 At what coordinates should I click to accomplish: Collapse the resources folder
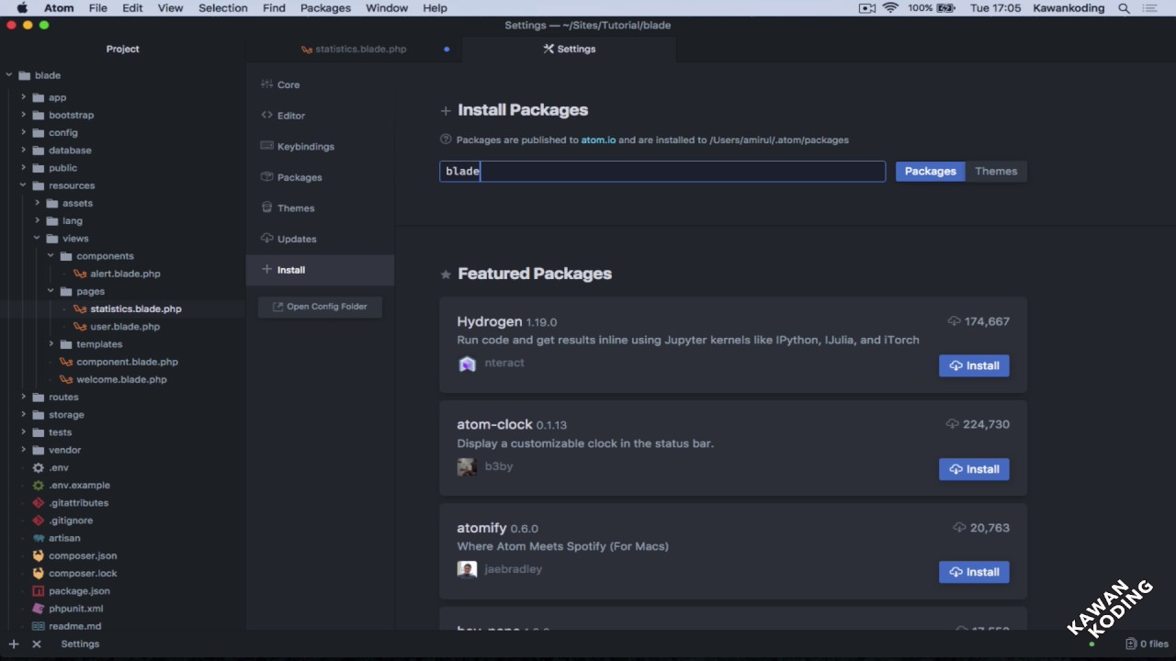click(23, 185)
